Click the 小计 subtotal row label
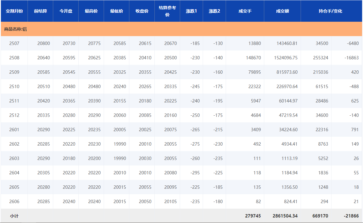This screenshot has height=223, width=363. [x=14, y=216]
